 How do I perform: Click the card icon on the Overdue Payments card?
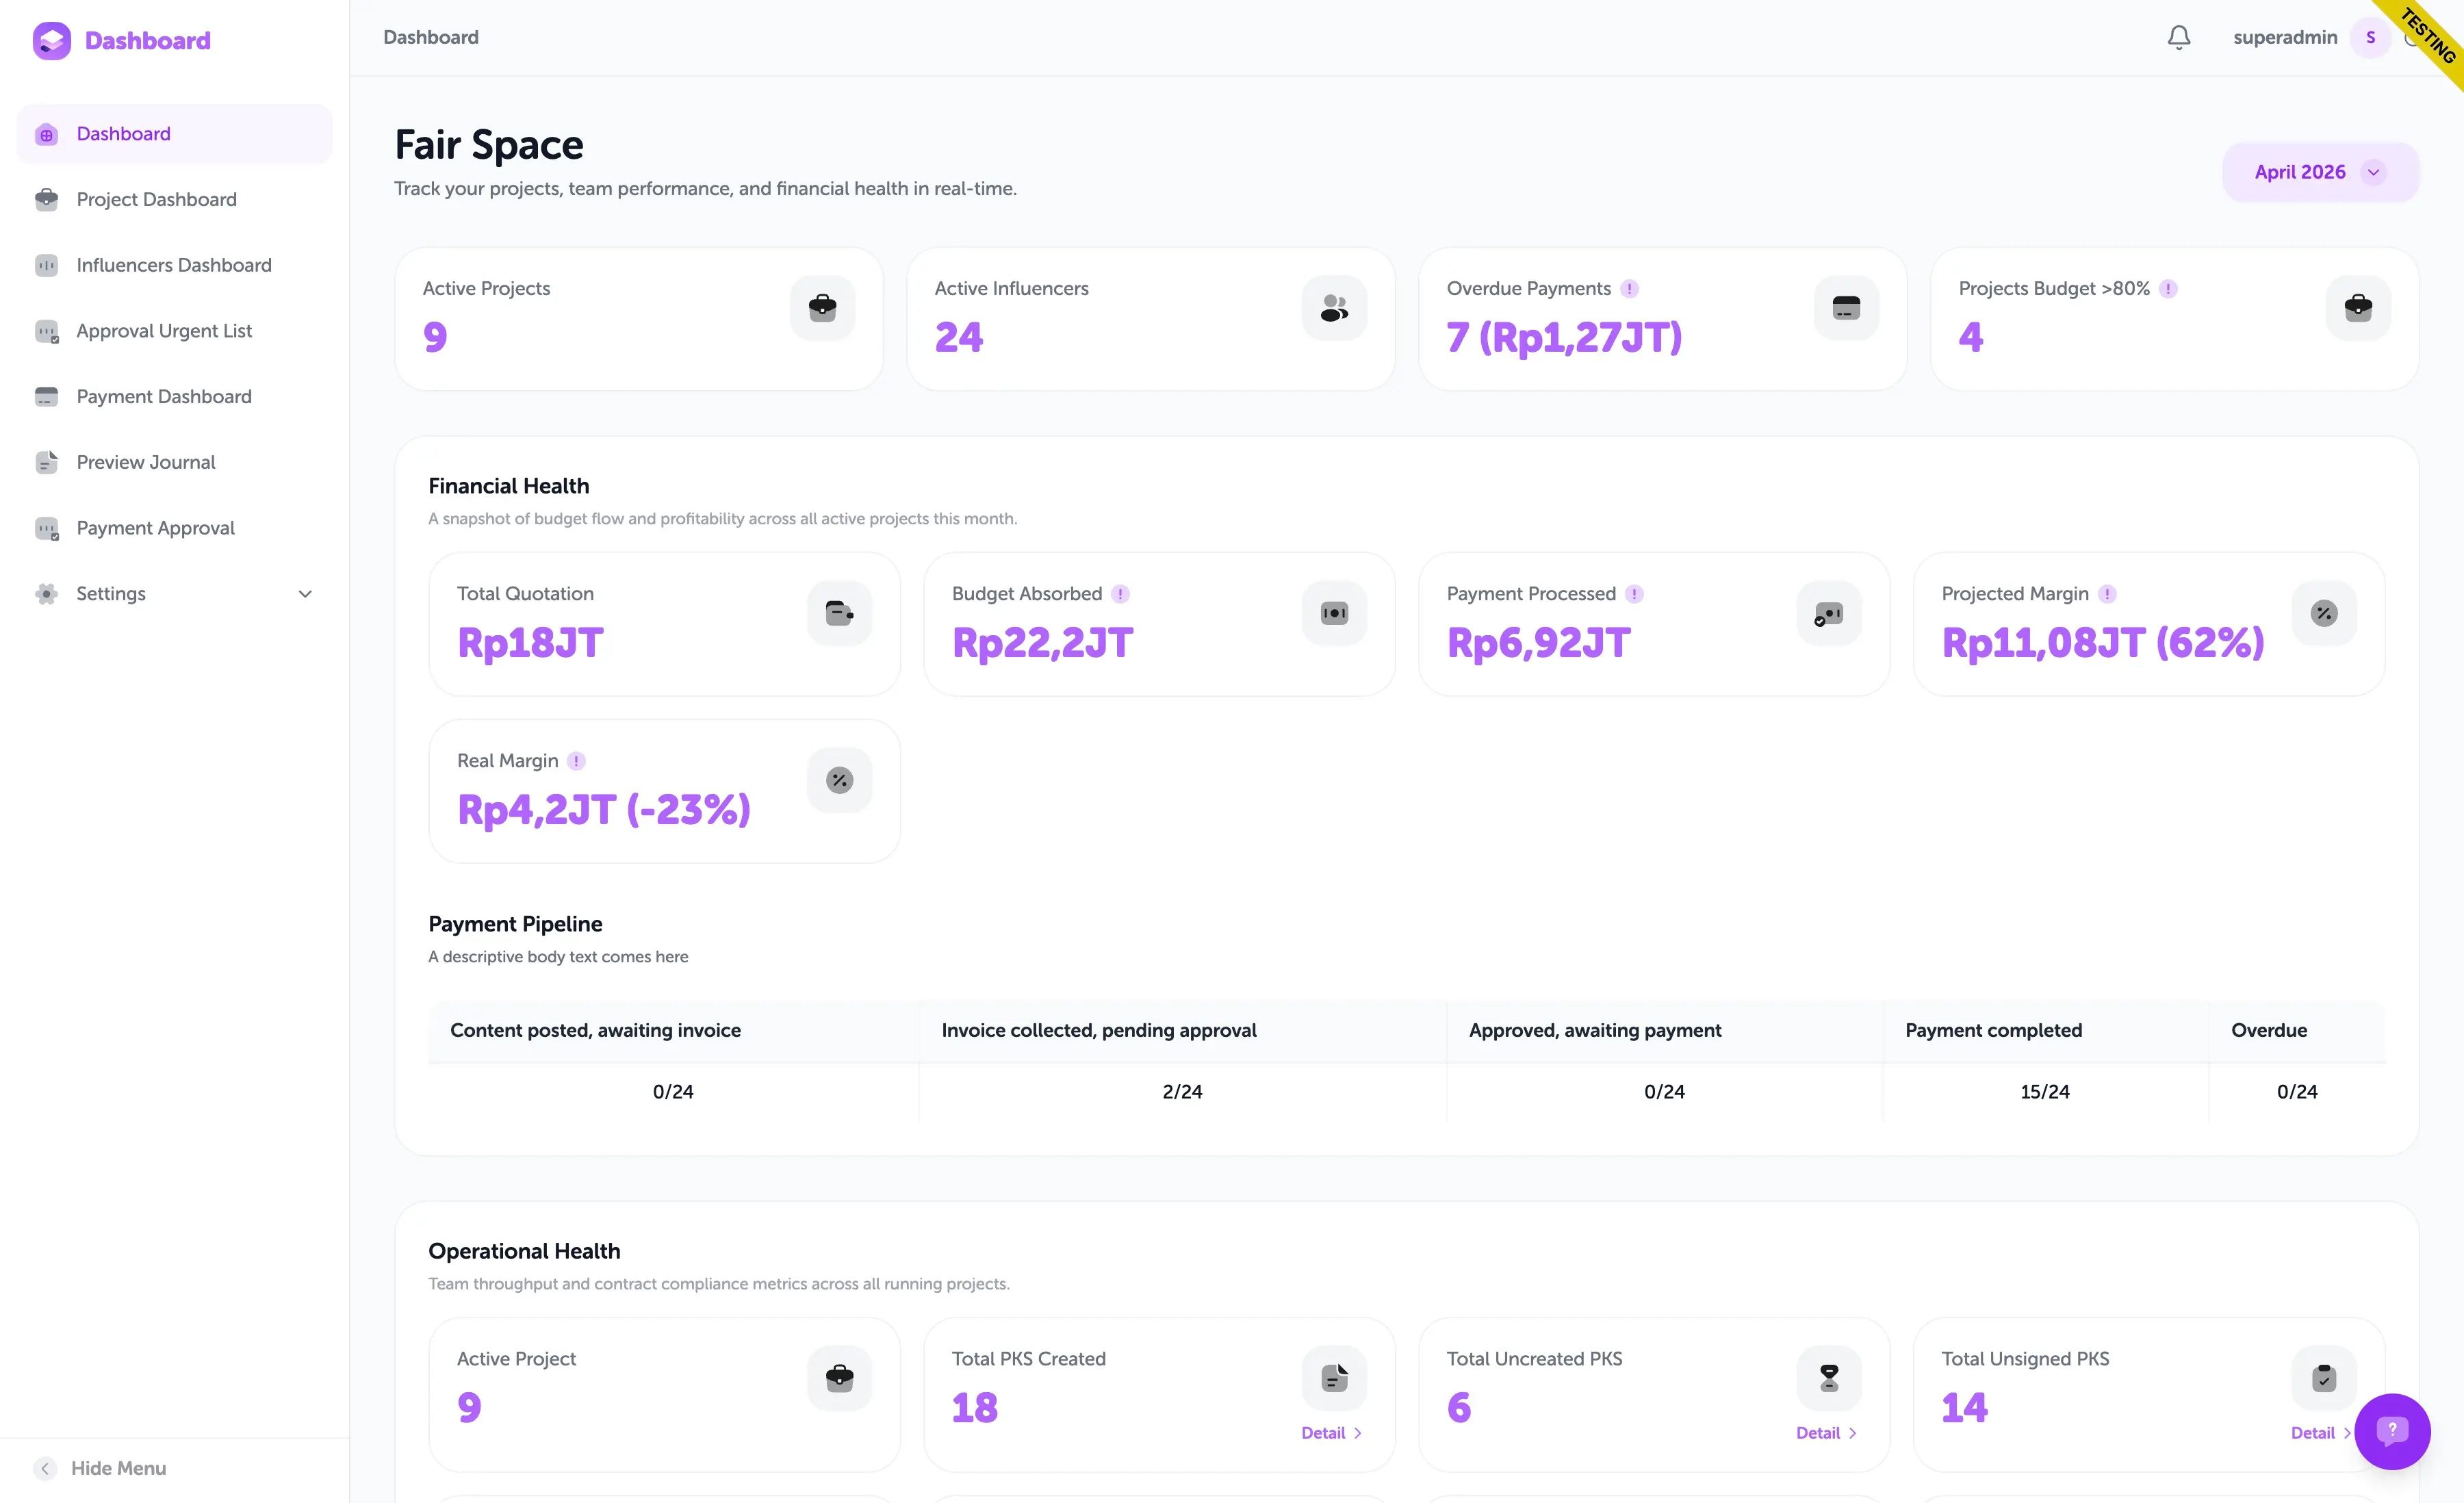coord(1846,307)
